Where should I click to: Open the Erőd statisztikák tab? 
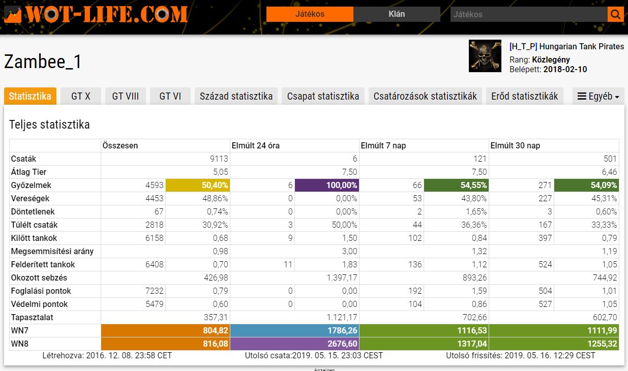point(525,96)
